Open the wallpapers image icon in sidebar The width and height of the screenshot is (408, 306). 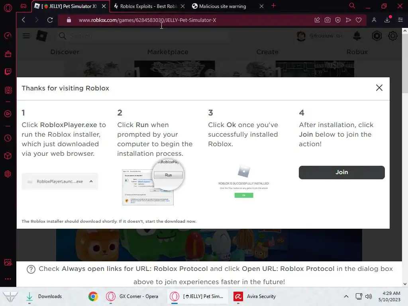[x=8, y=262]
